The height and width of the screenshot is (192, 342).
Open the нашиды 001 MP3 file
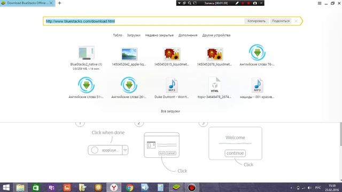click(257, 88)
